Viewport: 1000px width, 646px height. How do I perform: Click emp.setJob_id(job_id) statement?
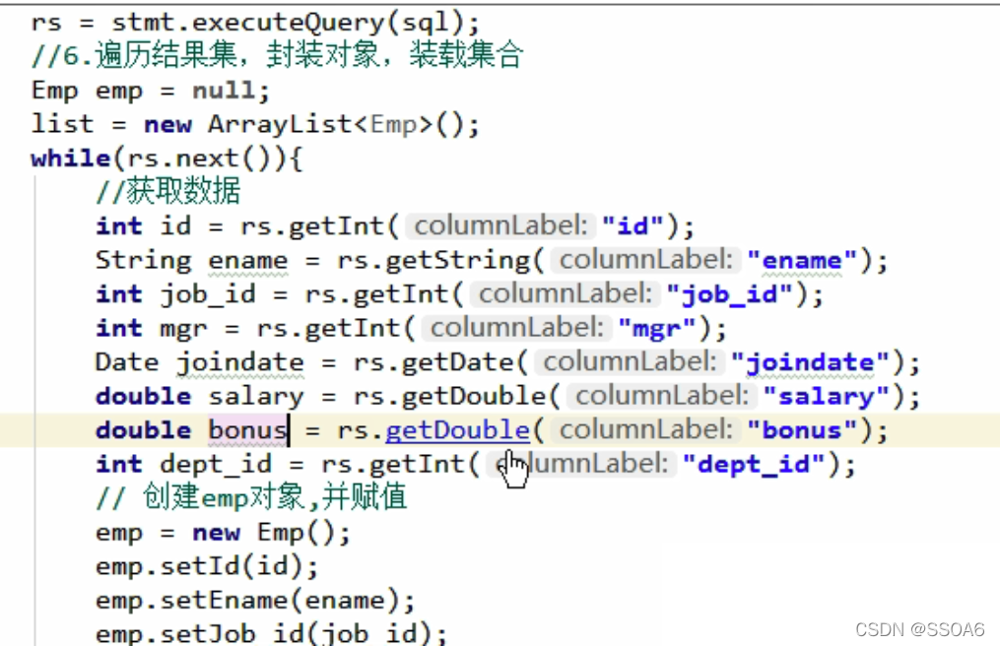coord(272,633)
